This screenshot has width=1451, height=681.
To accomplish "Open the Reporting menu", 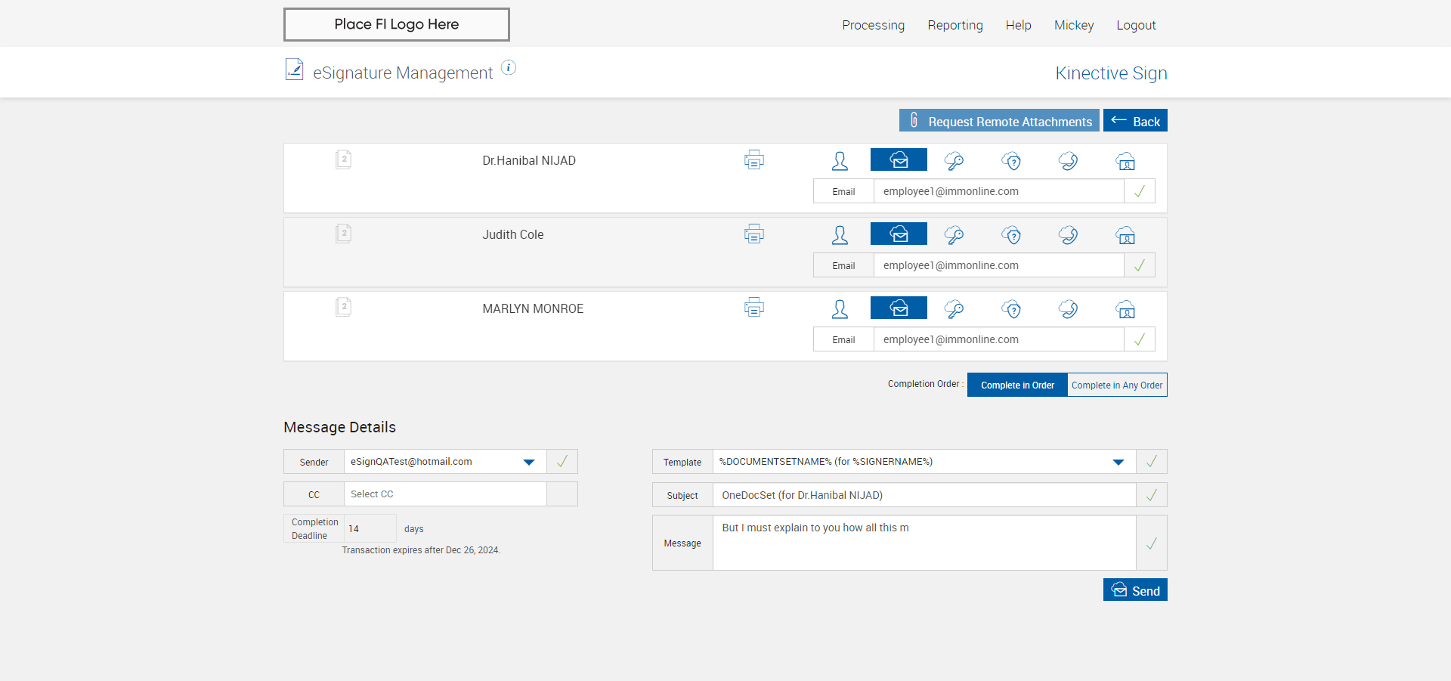I will 954,25.
